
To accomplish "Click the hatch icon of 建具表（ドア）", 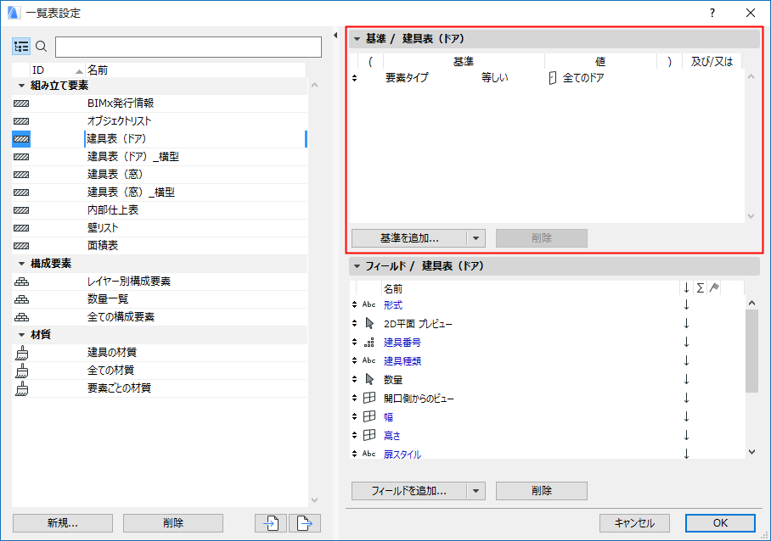I will pos(21,139).
